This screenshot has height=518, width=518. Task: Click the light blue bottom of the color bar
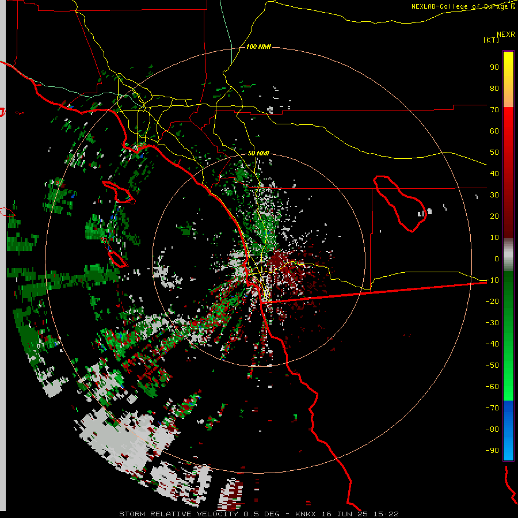point(508,450)
